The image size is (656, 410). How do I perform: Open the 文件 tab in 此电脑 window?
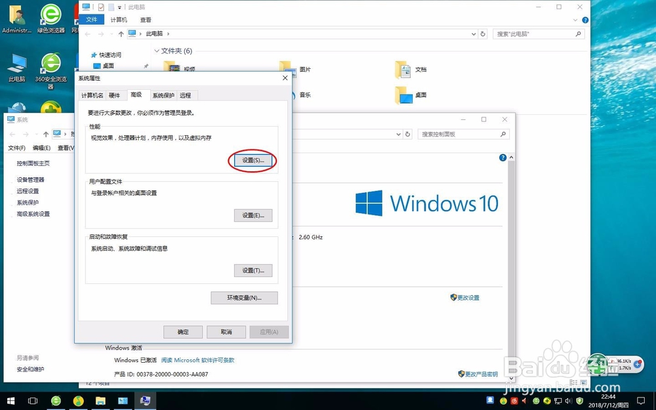pyautogui.click(x=92, y=20)
